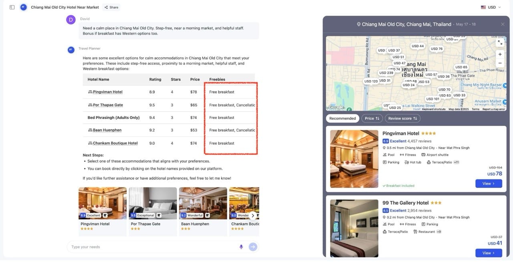Select Por Thapae Gate carousel thumbnail
This screenshot has width=513, height=262.
pyautogui.click(x=153, y=204)
